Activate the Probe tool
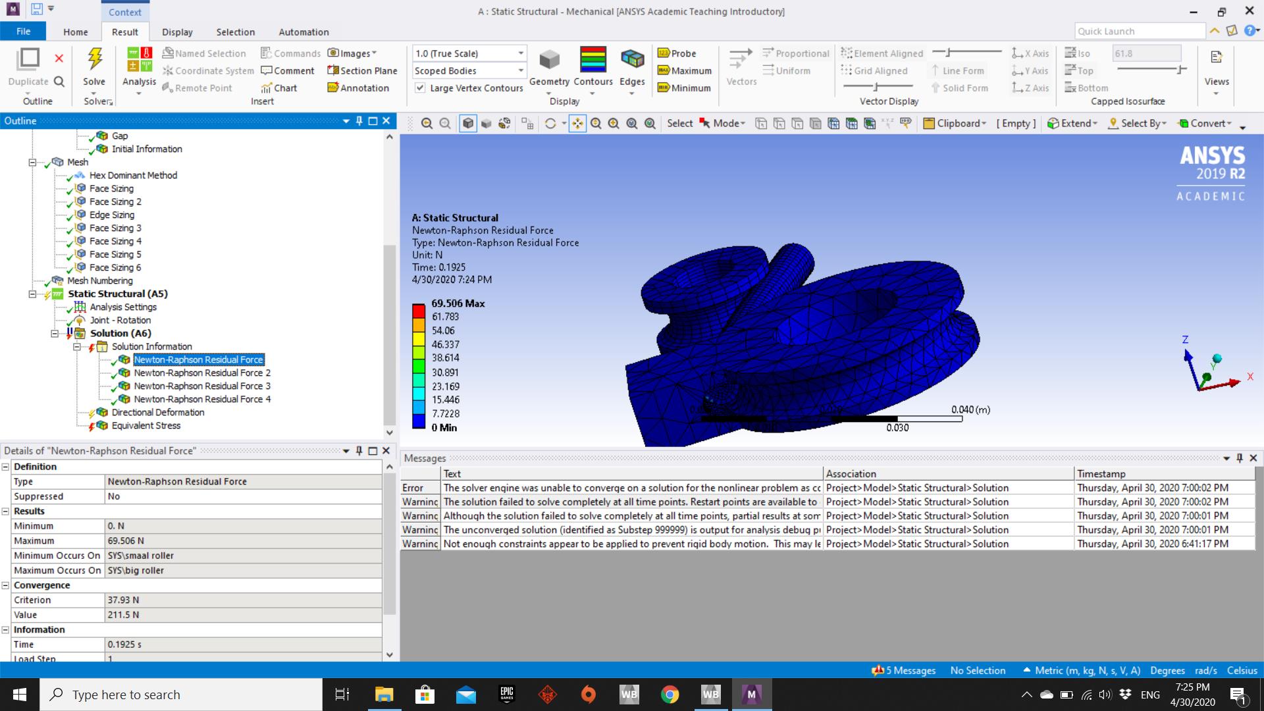1264x711 pixels. click(677, 53)
